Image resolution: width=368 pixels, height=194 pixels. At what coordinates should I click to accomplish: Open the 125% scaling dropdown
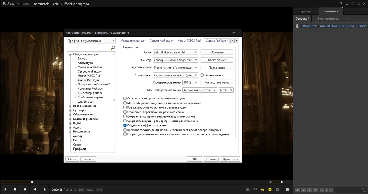click(226, 90)
